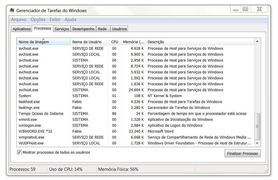The image size is (278, 180).
Task: Click the 86 CPU value cell
Action: pyautogui.click(x=114, y=114)
